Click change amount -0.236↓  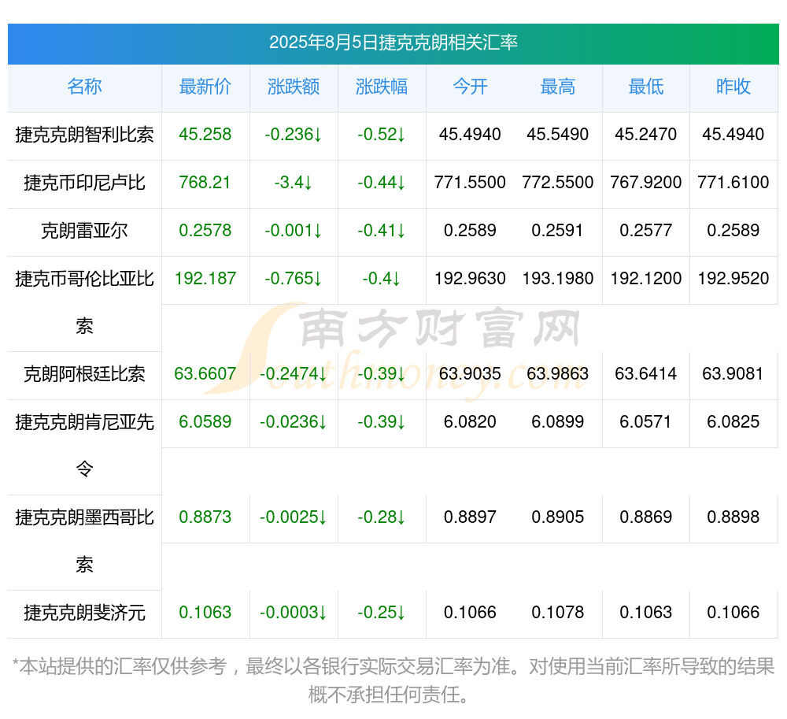point(294,135)
